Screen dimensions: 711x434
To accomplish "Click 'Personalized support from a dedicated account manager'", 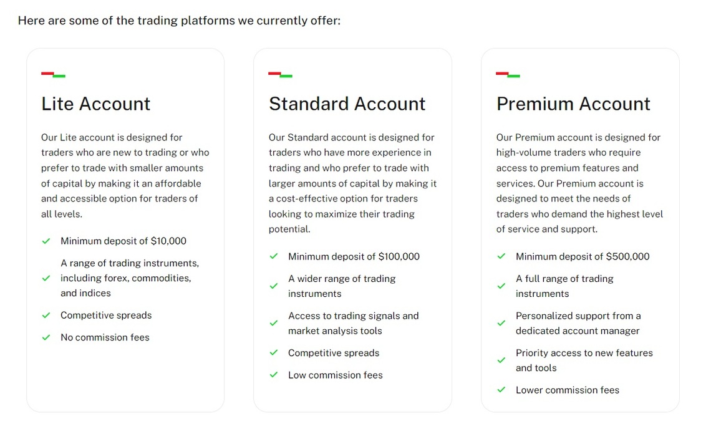I will [x=578, y=324].
